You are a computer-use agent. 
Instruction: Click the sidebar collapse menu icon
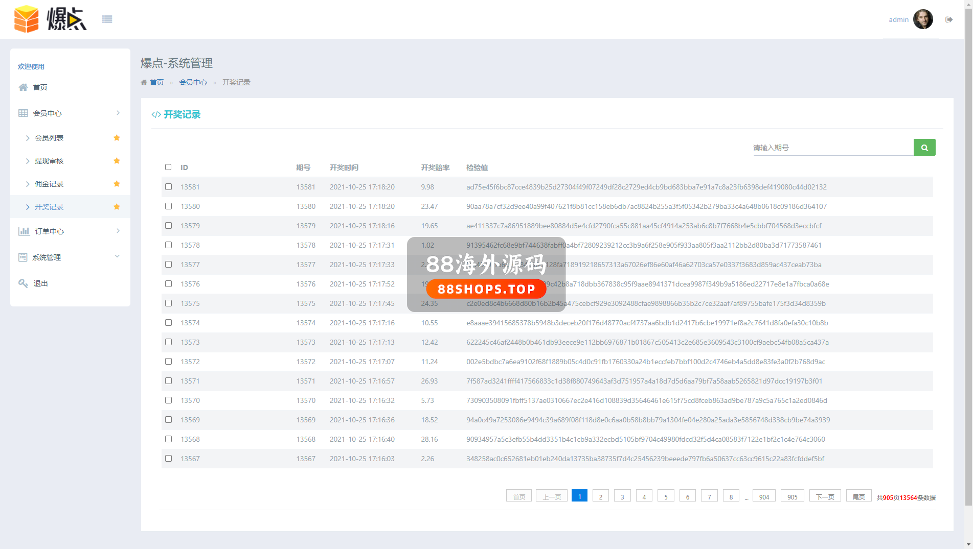click(x=107, y=19)
